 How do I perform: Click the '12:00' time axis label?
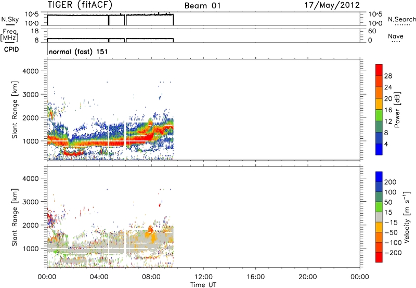[203, 277]
